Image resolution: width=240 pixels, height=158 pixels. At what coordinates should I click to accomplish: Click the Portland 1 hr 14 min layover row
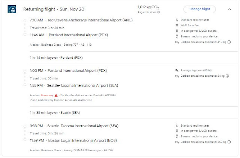coord(56,58)
